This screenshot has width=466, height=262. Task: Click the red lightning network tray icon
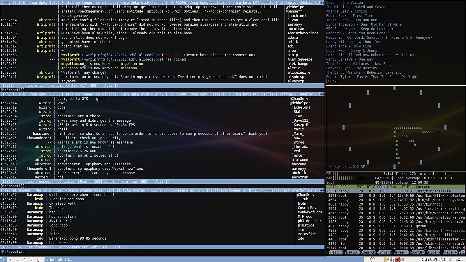397,259
